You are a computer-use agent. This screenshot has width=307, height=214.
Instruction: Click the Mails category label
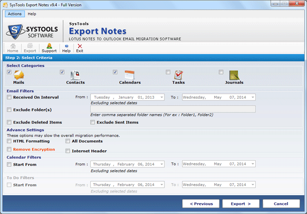pos(19,82)
